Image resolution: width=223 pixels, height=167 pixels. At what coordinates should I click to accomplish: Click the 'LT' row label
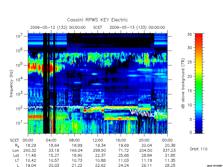(x=17, y=160)
